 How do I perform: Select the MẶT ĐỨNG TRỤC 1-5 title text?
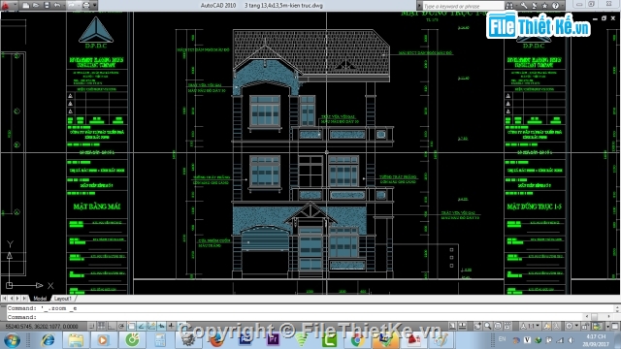point(535,206)
